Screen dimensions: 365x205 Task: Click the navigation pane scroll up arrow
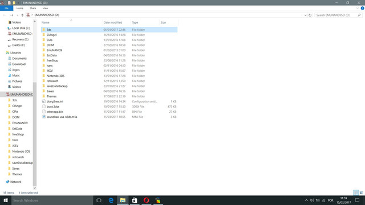tap(35, 22)
